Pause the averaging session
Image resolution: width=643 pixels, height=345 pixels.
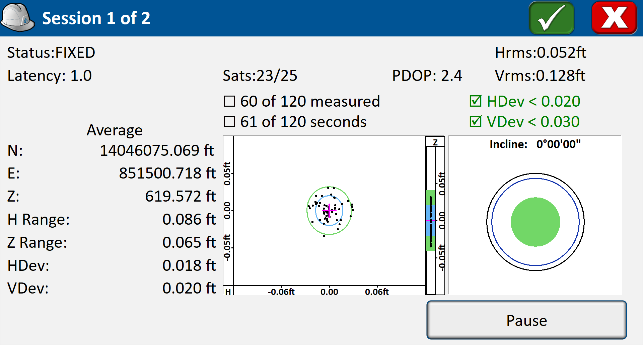[526, 320]
